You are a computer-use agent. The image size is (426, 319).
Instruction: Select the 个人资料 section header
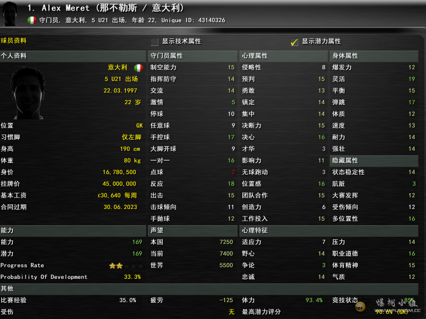(x=73, y=56)
